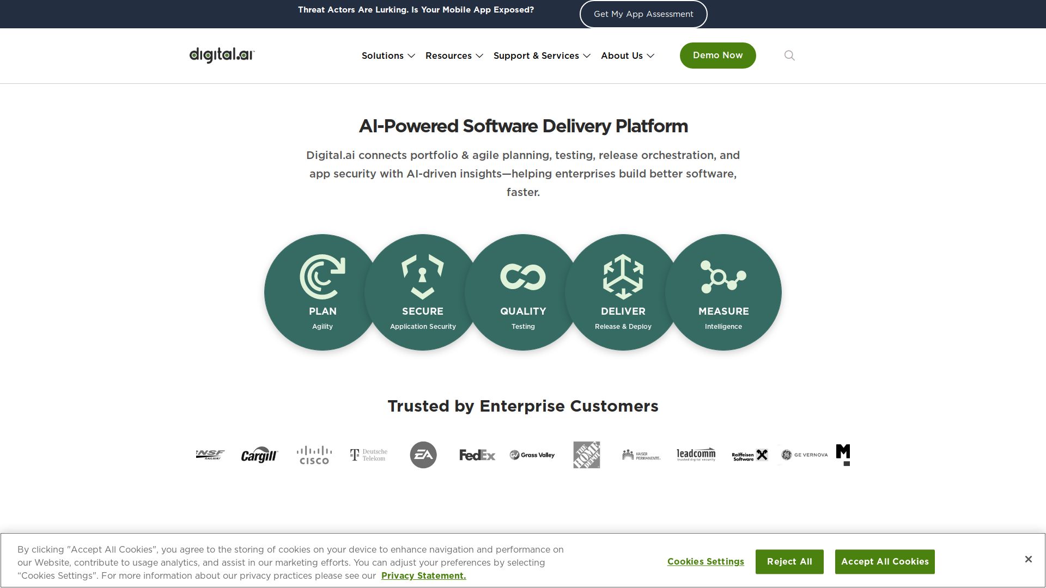Expand the Resources dropdown menu
Screen dimensions: 1046x588
(x=454, y=56)
